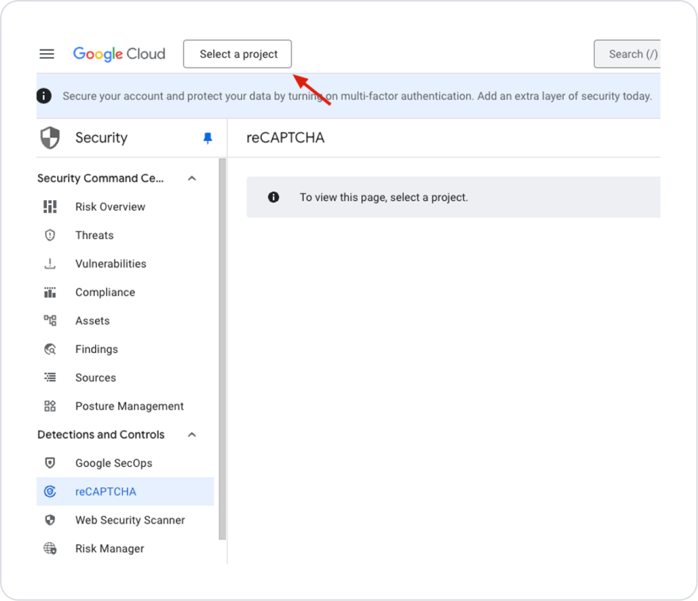Click the Web Security Scanner icon
698x601 pixels.
(x=50, y=520)
